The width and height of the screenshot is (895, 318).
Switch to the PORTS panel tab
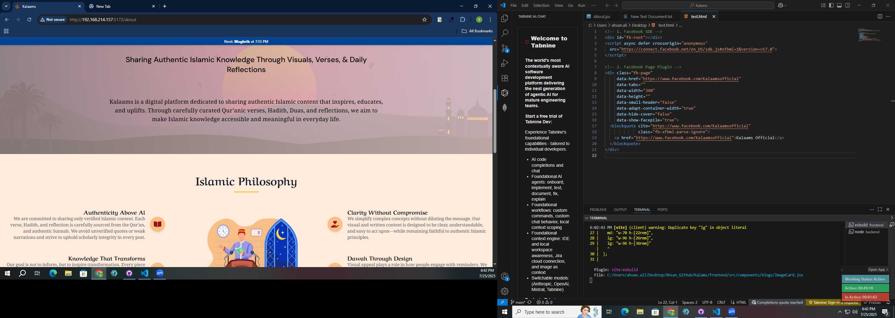(662, 210)
